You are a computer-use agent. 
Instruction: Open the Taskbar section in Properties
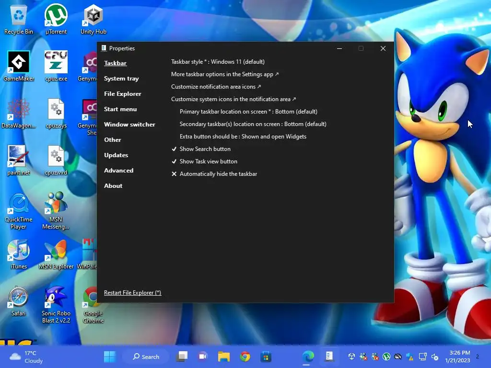point(115,63)
